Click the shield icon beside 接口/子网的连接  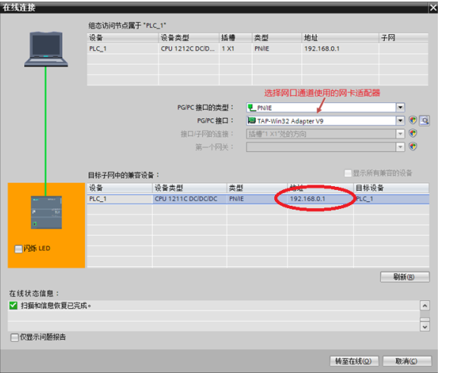point(413,133)
